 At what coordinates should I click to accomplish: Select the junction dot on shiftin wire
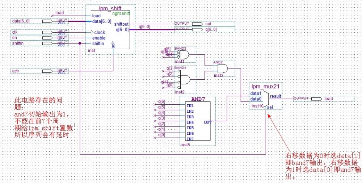[x=80, y=43]
